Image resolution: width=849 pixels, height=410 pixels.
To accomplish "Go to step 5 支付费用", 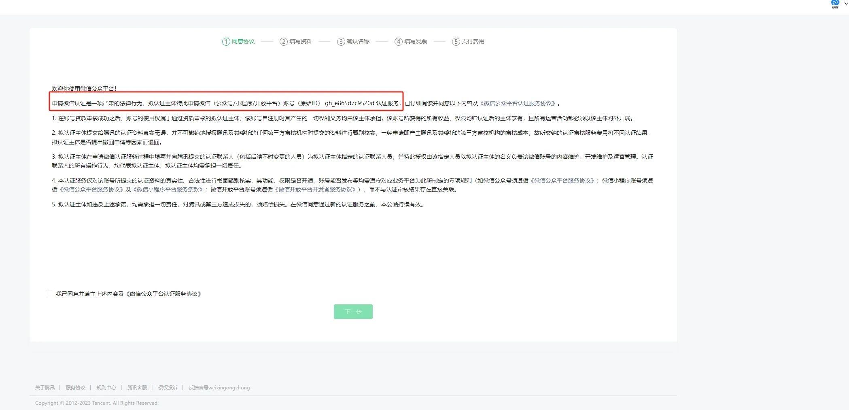I will 468,41.
